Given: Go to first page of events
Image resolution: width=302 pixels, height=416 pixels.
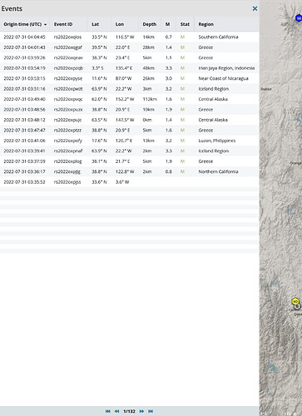Looking at the screenshot, I should [108, 411].
